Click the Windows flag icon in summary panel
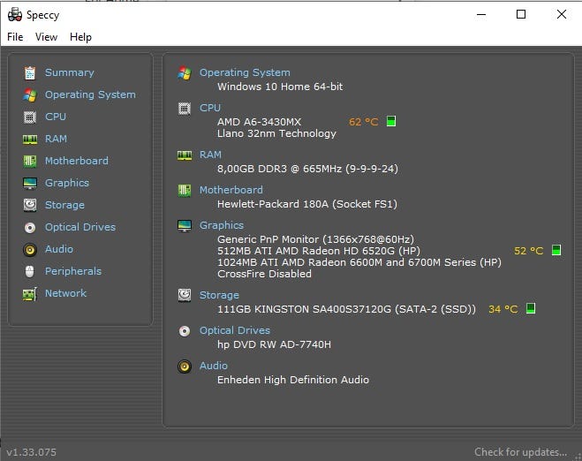The image size is (582, 461). click(x=185, y=73)
